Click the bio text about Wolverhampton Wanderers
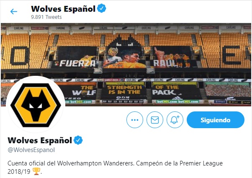The height and width of the screenshot is (178, 252). pyautogui.click(x=115, y=168)
